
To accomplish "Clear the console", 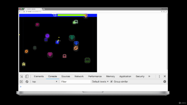I will click(x=27, y=82).
